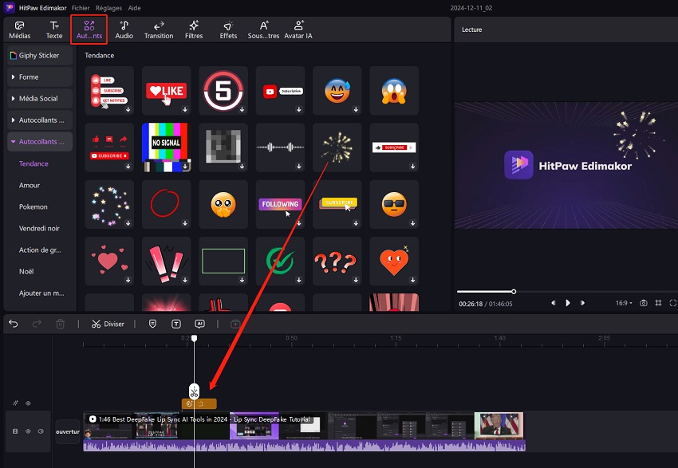Screen dimensions: 678x468
Task: Expand the Média Social category
Action: [39, 99]
